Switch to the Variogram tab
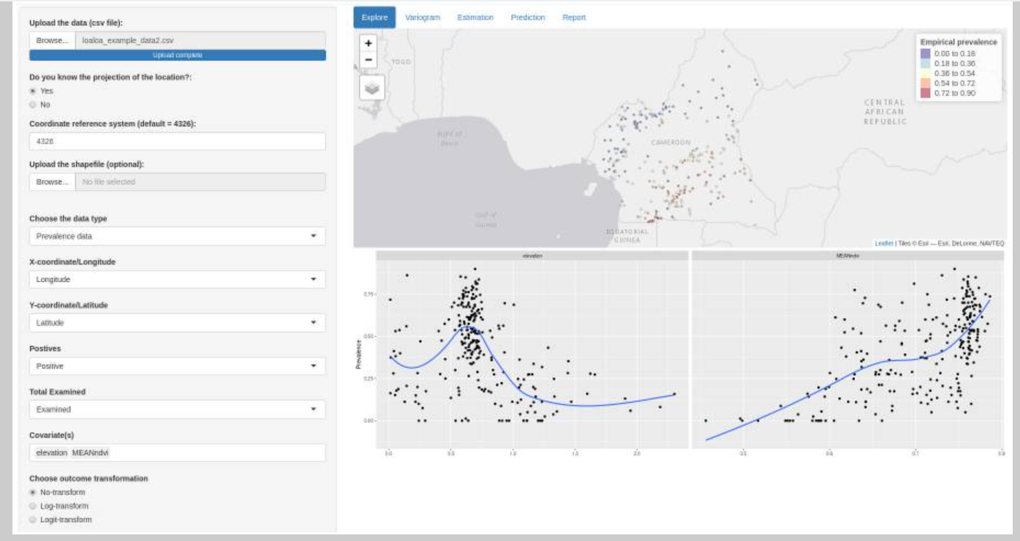 423,18
